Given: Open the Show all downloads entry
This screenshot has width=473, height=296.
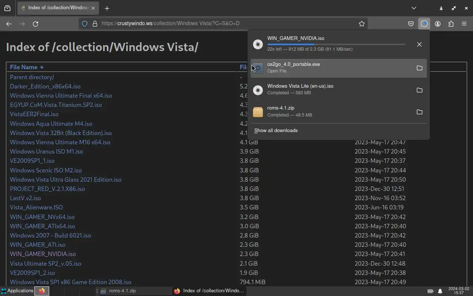Looking at the screenshot, I should pyautogui.click(x=276, y=130).
